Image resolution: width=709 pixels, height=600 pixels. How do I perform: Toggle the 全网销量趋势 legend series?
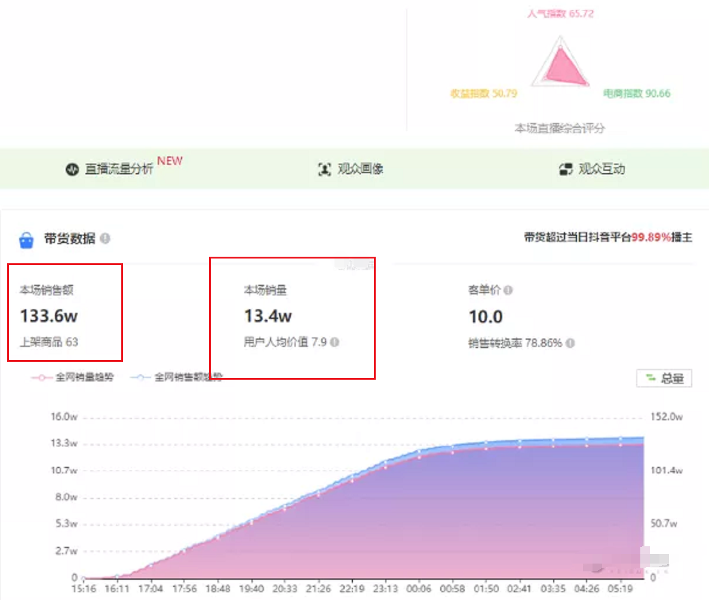coord(72,377)
